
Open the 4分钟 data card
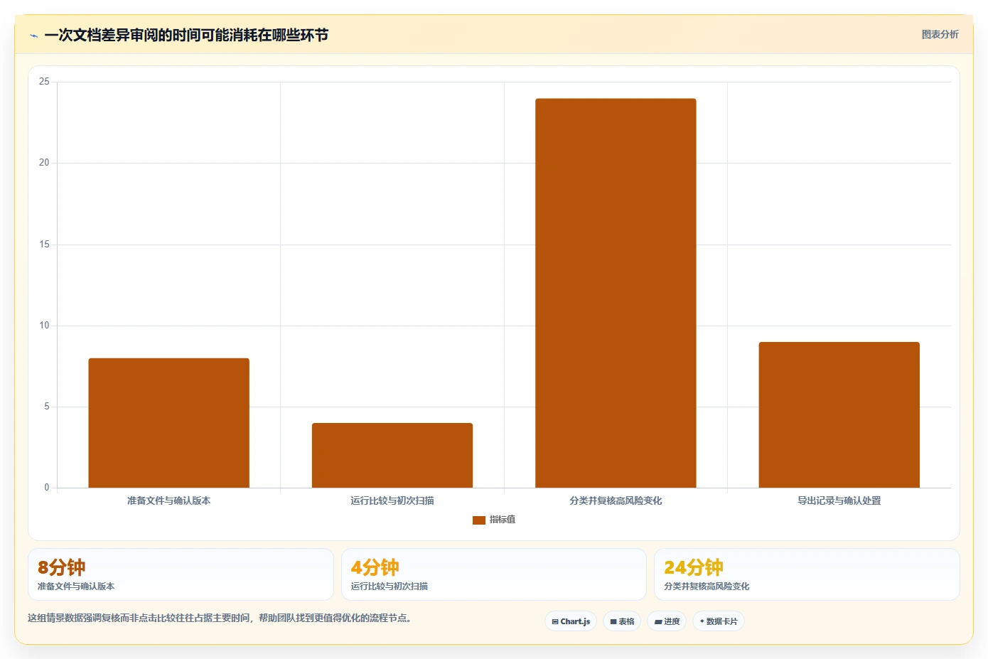pos(494,574)
